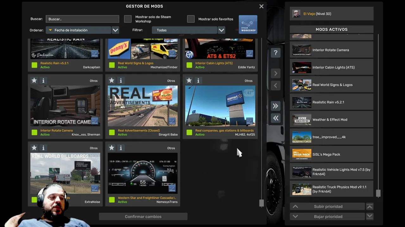Click Bajar prioridad button
Screen dimensions: 405x227
[x=327, y=217]
